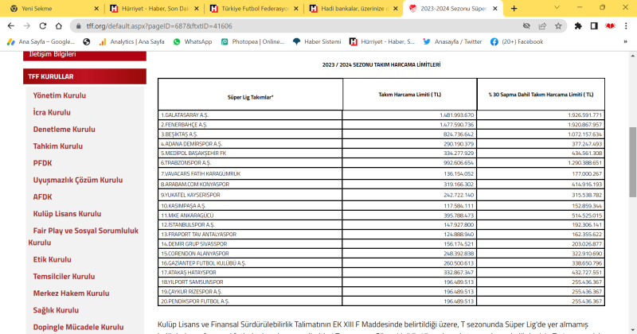Open the extensions puzzle menu

[x=578, y=26]
